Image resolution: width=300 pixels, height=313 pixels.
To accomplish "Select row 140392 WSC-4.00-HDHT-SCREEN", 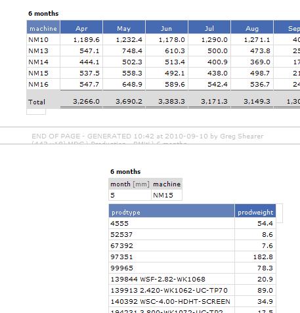I will (x=192, y=301).
